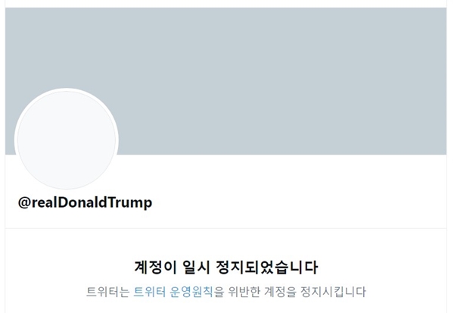Click the @ symbol in the handle
Screen dimensions: 454x313
click(24, 202)
